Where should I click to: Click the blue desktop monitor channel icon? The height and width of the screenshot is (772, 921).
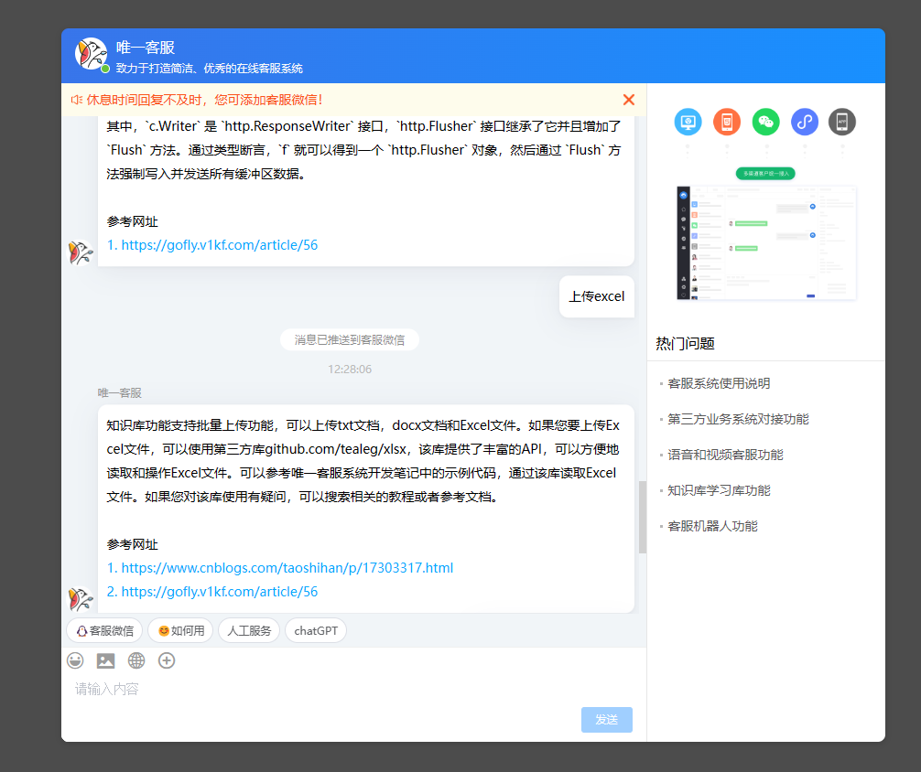[688, 122]
